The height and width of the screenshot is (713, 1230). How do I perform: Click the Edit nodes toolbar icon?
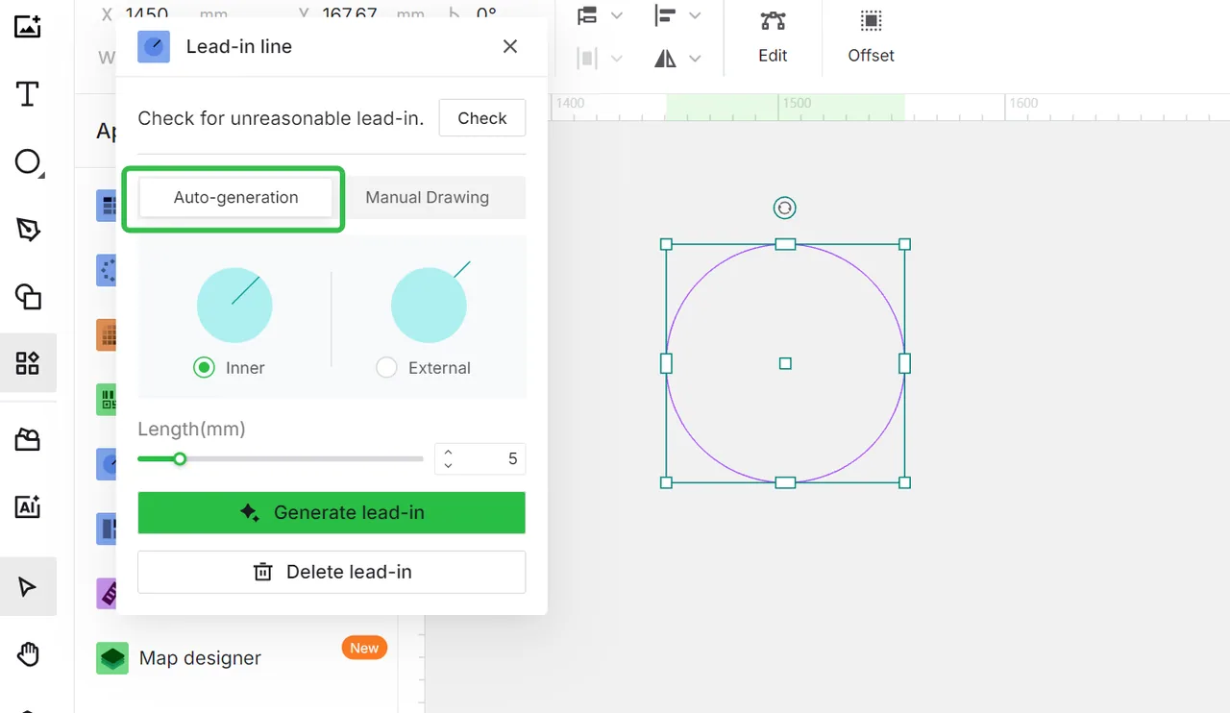coord(773,37)
